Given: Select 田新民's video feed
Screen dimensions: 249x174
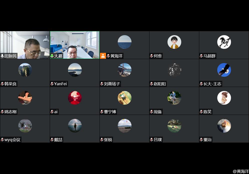Looking at the screenshot, I should pyautogui.click(x=25, y=45).
